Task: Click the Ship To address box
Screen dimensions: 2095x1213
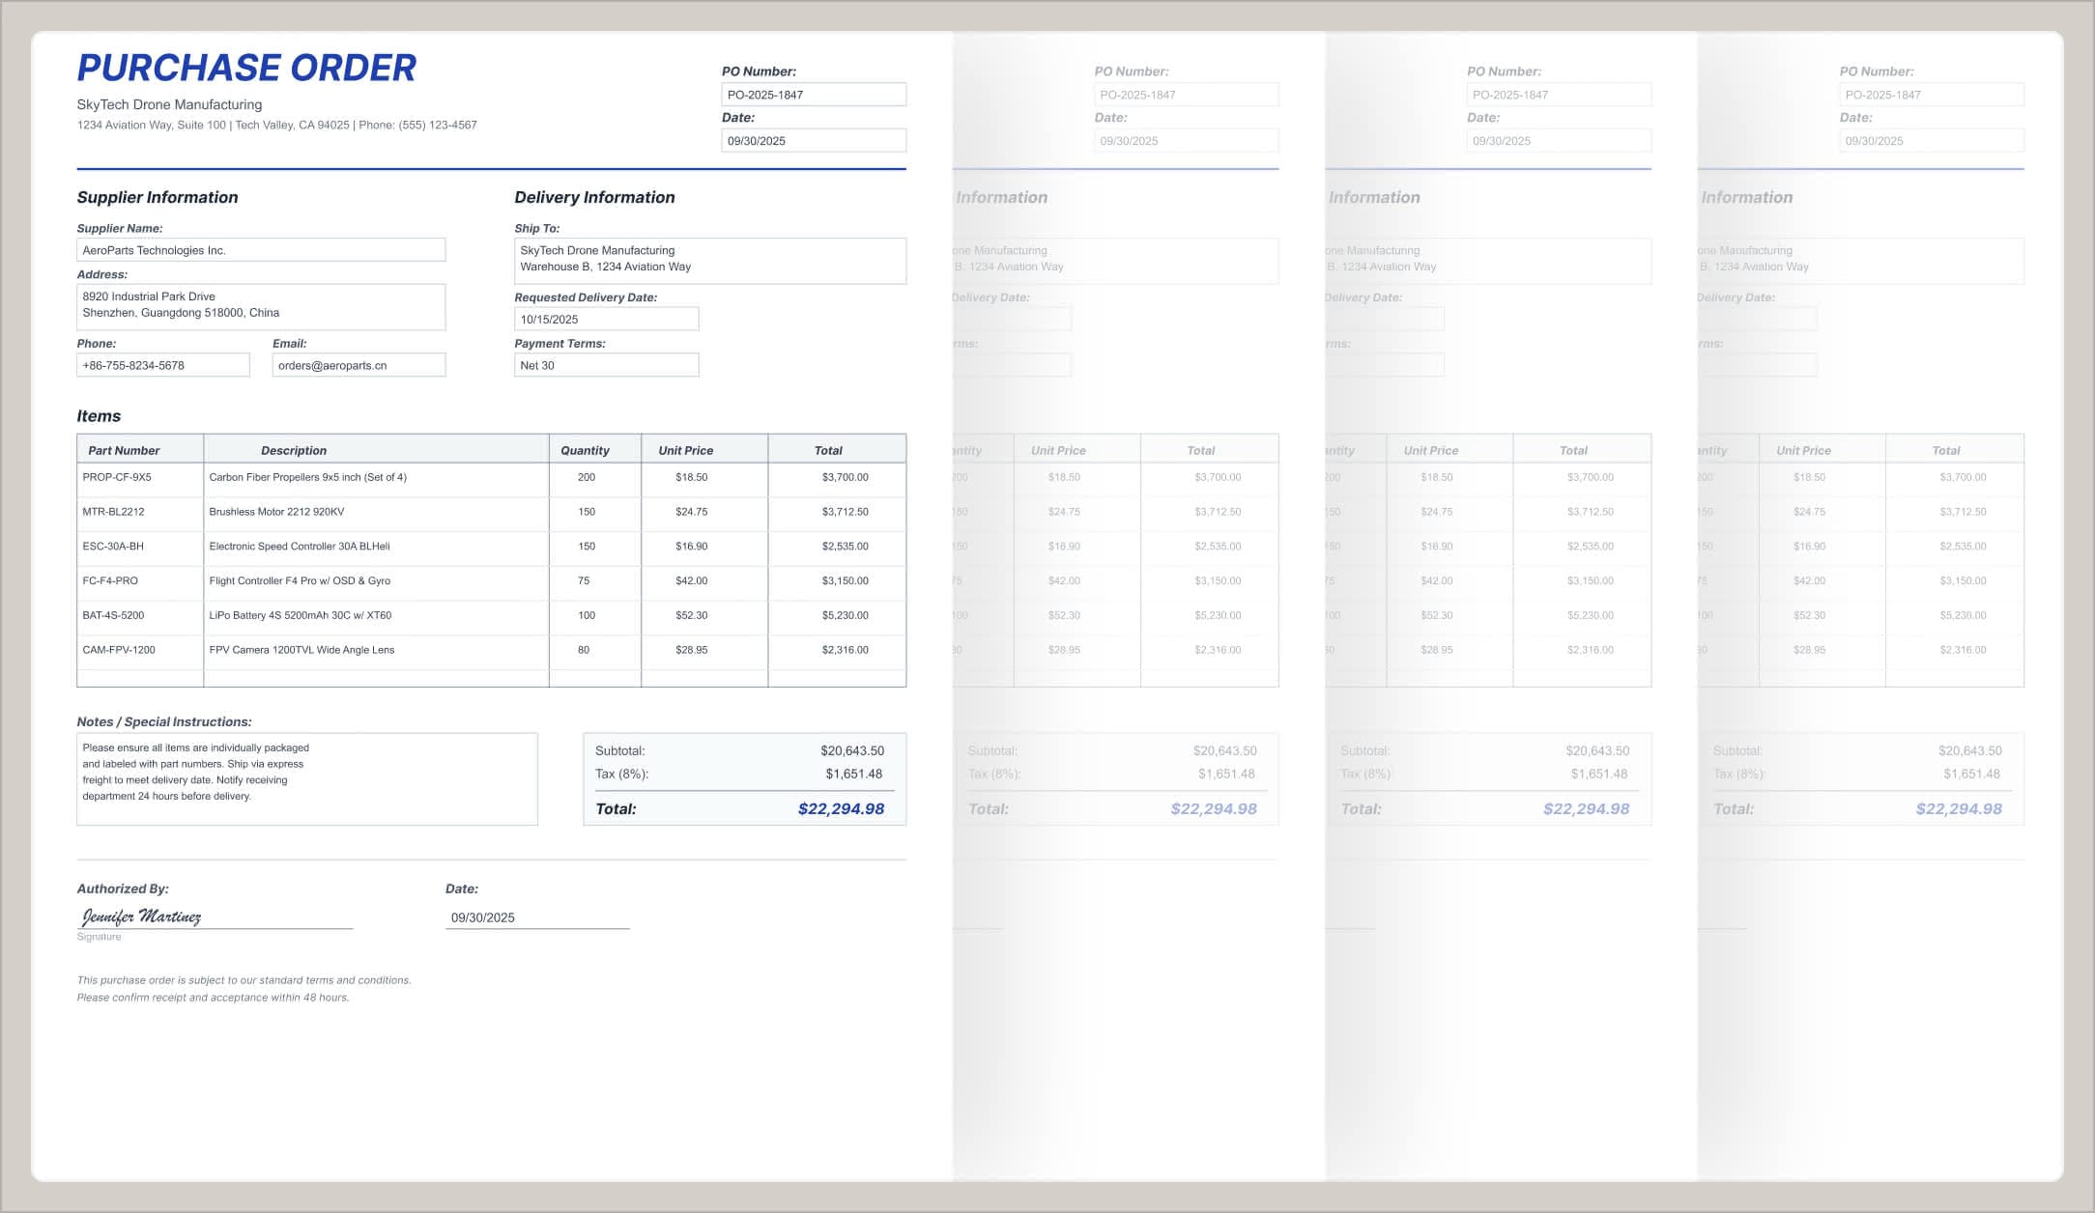Action: point(710,260)
